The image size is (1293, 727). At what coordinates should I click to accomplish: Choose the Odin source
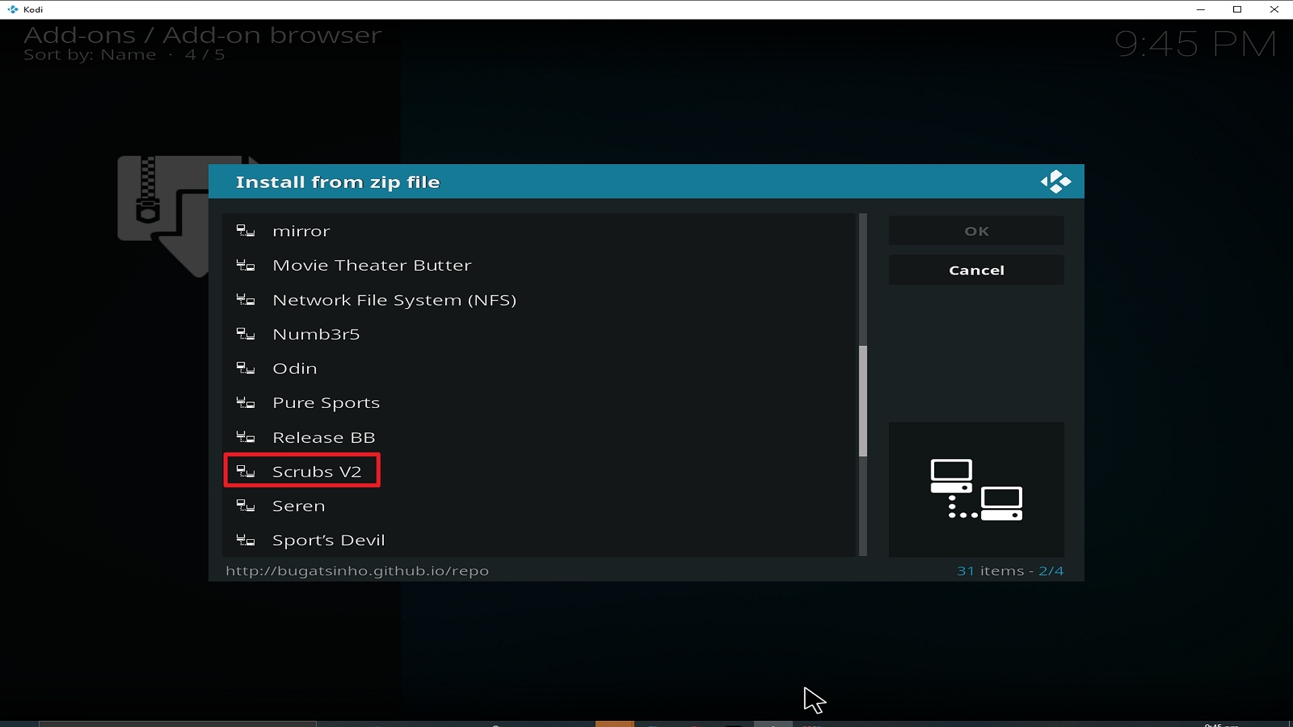tap(539, 368)
